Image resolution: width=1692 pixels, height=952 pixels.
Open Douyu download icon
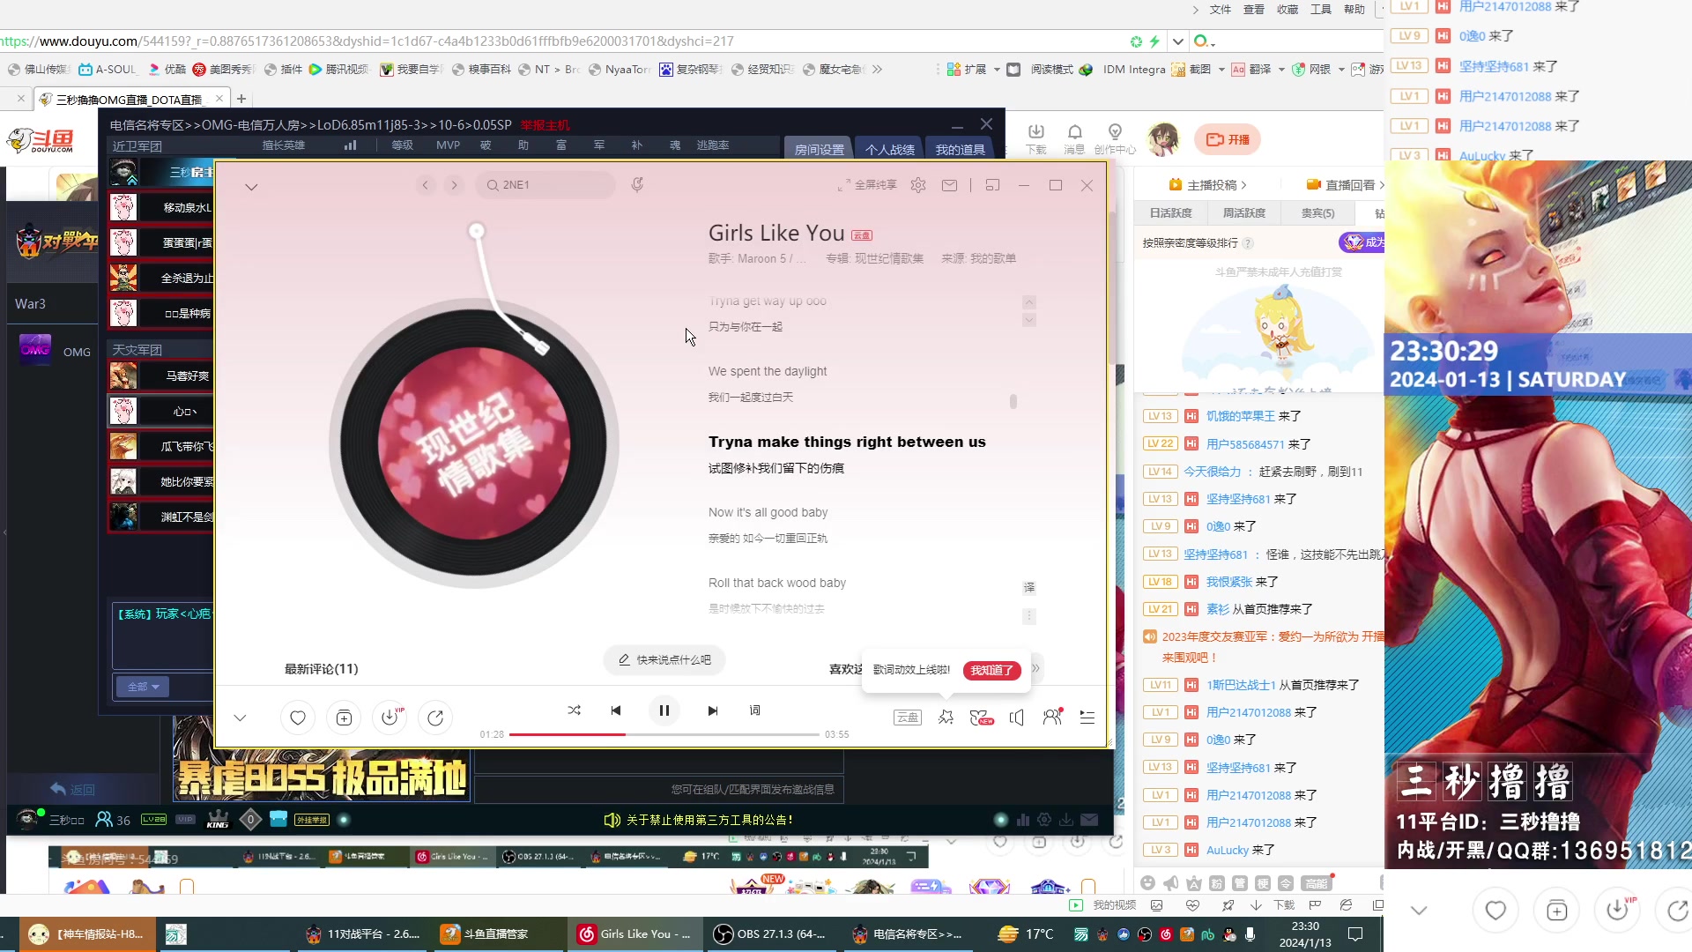tap(1035, 138)
